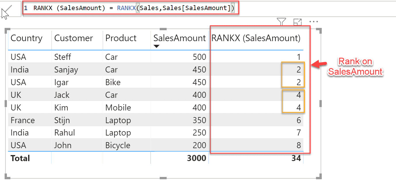This screenshot has width=396, height=185.
Task: Enter focus mode for the table visual
Action: click(297, 22)
